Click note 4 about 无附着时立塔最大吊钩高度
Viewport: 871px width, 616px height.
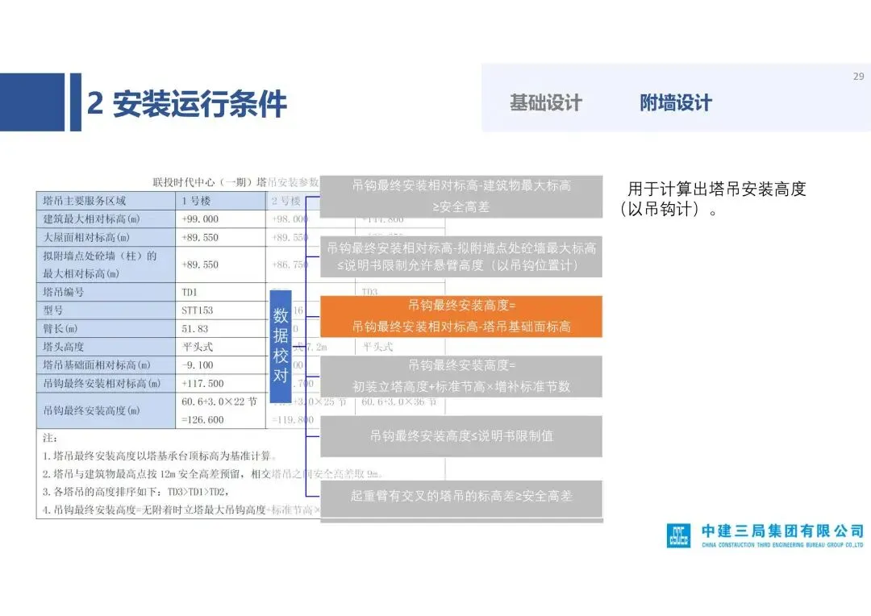181,510
